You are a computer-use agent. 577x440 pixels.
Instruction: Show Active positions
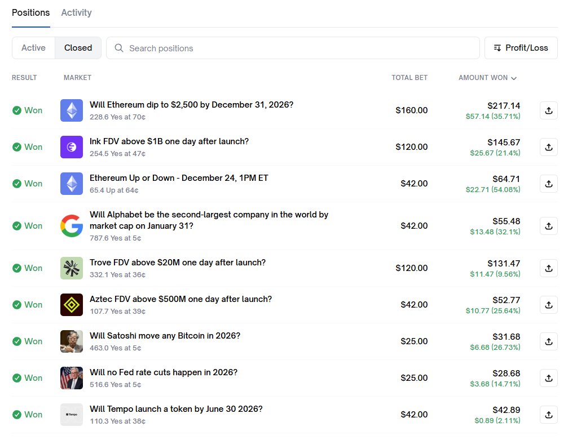[33, 48]
